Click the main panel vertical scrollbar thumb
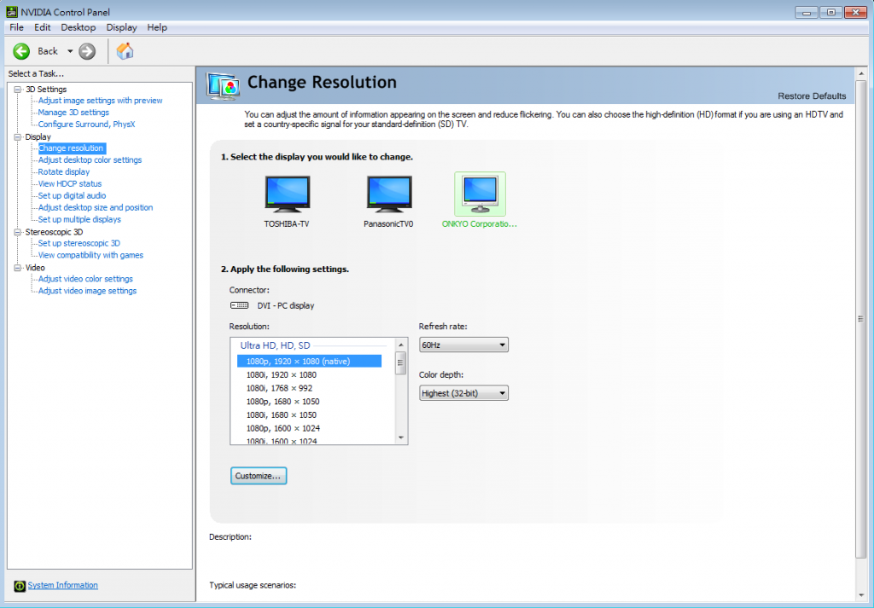 tap(861, 318)
